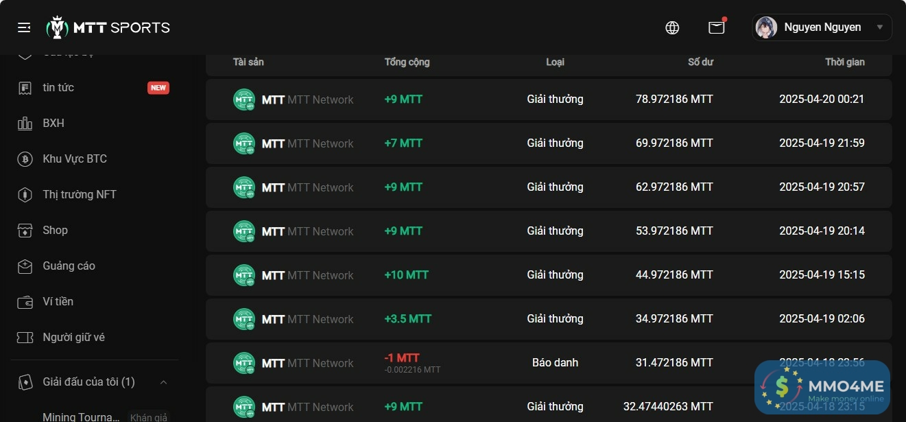The height and width of the screenshot is (422, 906).
Task: Click the Shop storefront icon
Action: click(25, 231)
